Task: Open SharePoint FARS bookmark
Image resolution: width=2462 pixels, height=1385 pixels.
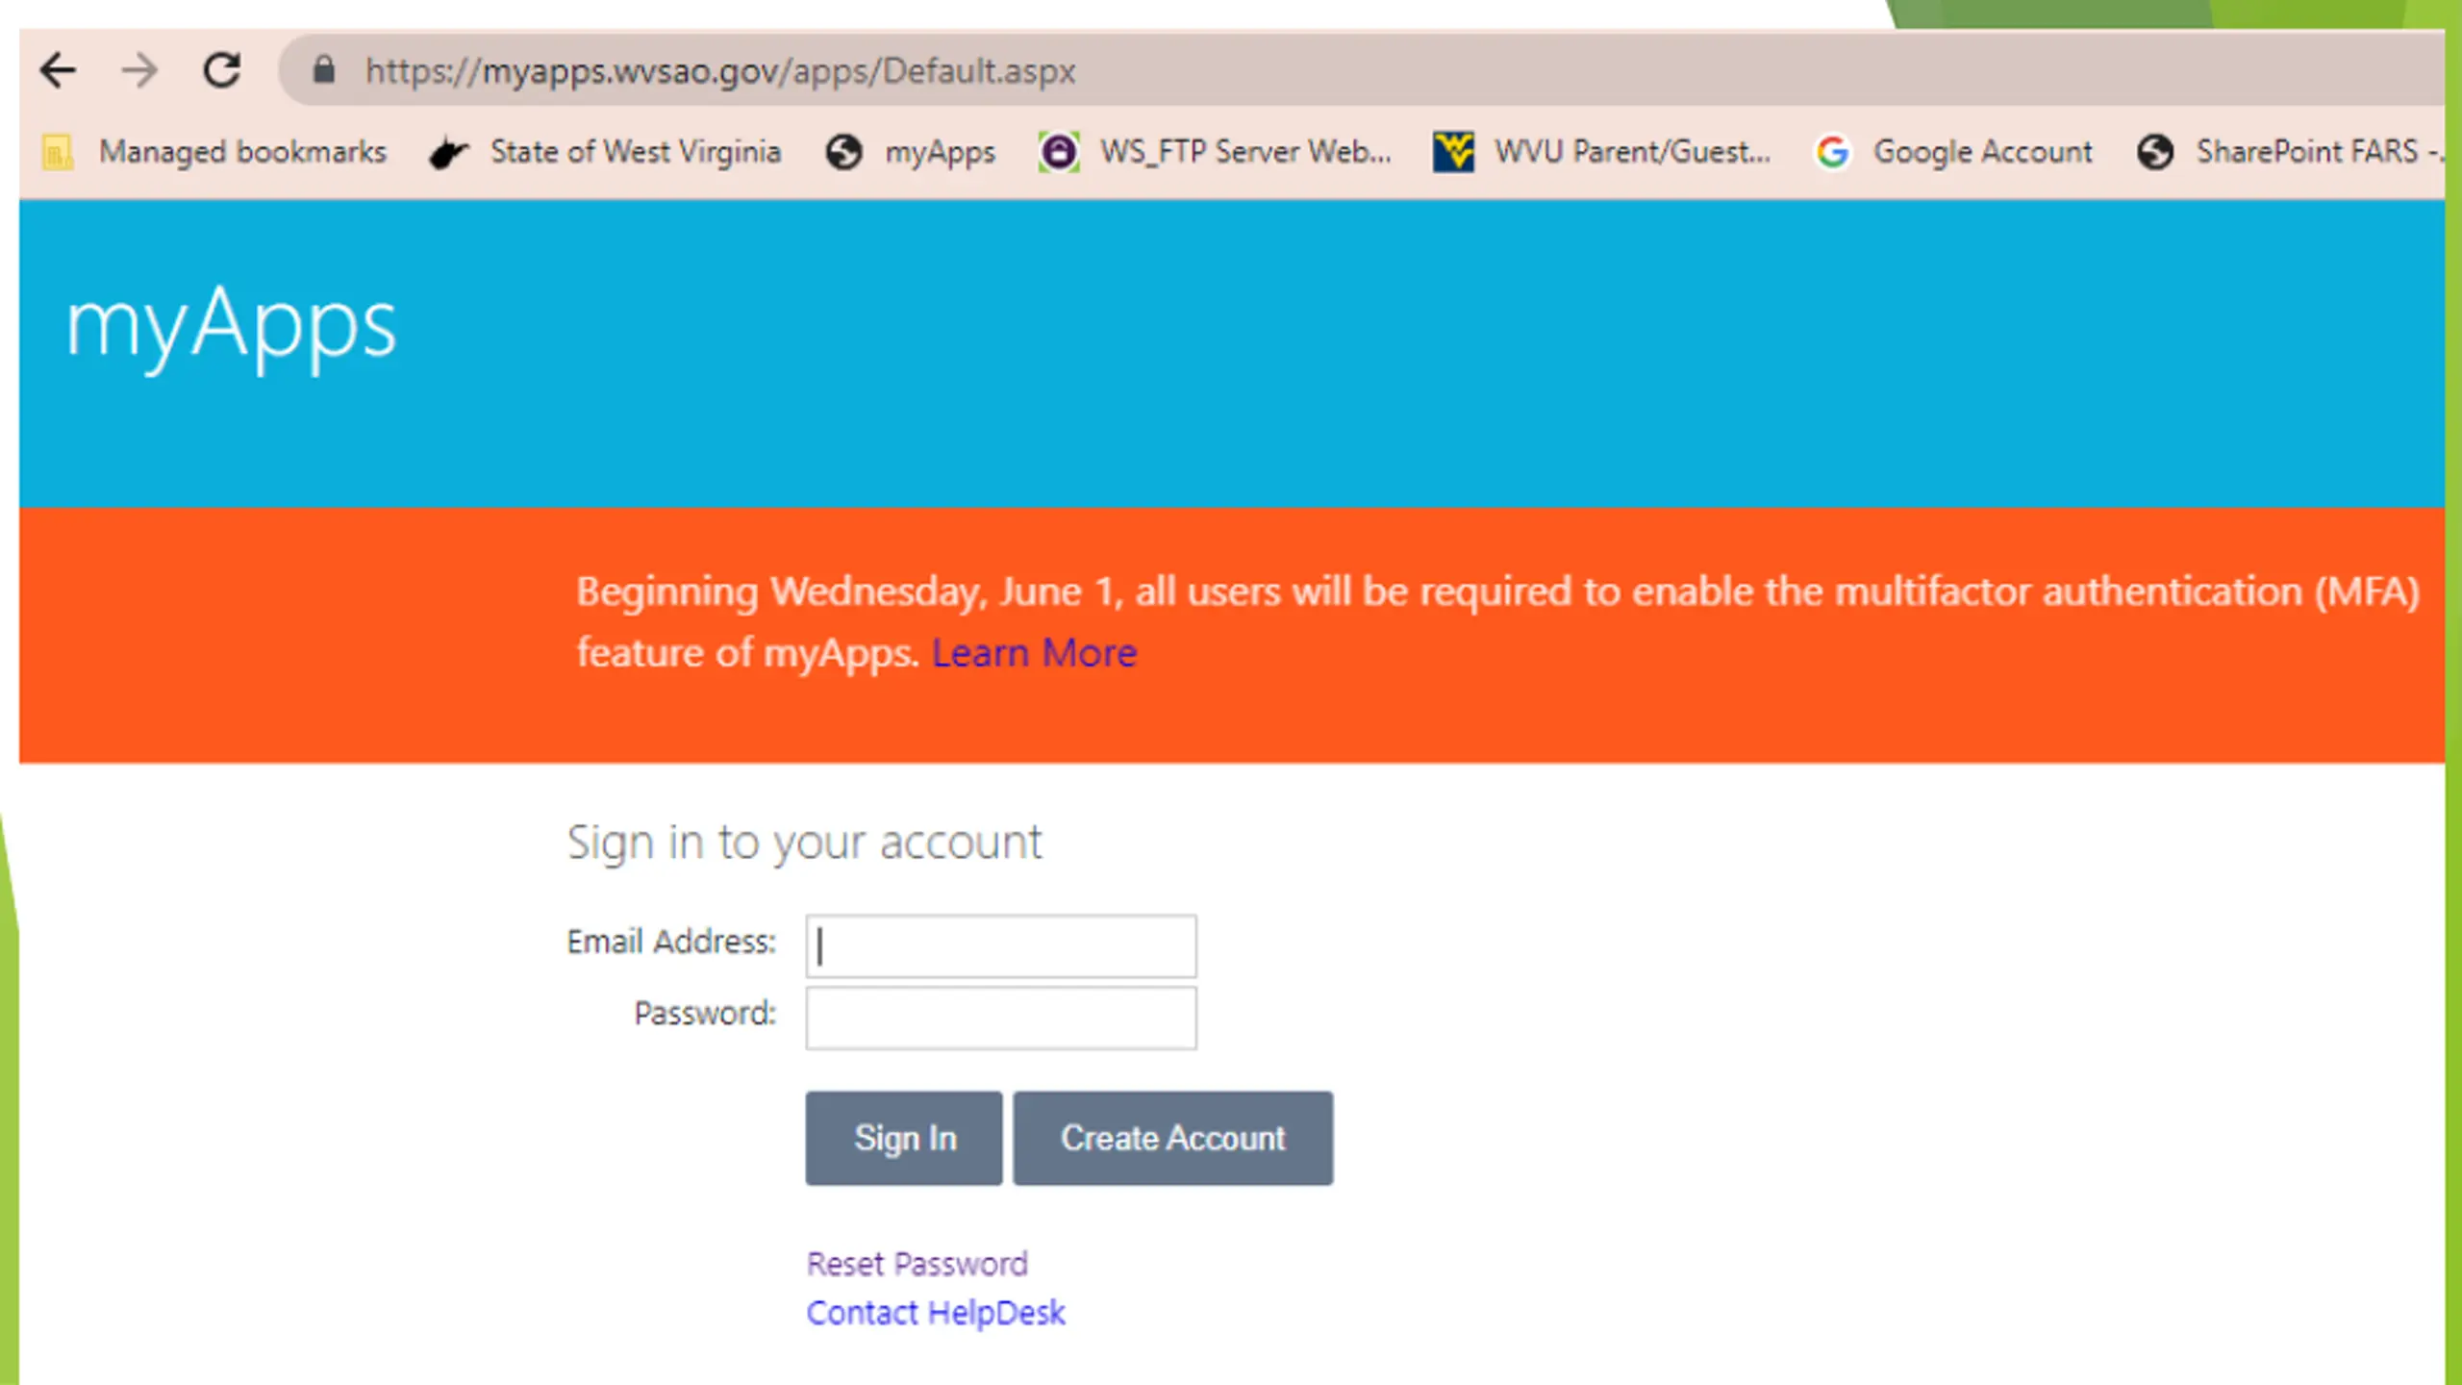Action: point(2289,152)
